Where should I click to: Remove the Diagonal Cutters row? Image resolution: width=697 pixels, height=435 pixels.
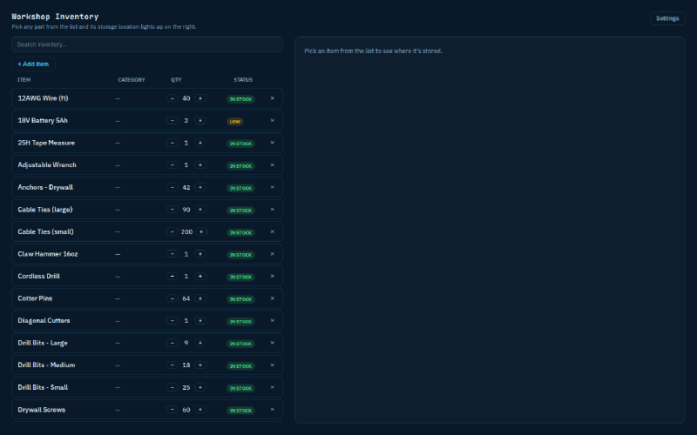coord(273,320)
